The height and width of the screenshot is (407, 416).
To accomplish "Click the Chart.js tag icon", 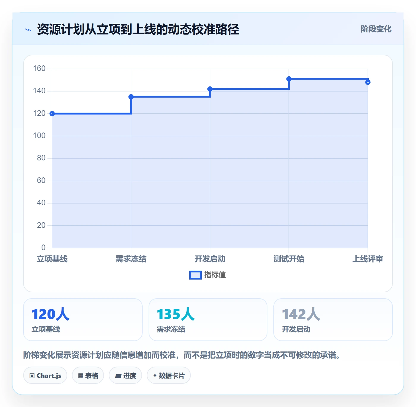I will coord(32,376).
